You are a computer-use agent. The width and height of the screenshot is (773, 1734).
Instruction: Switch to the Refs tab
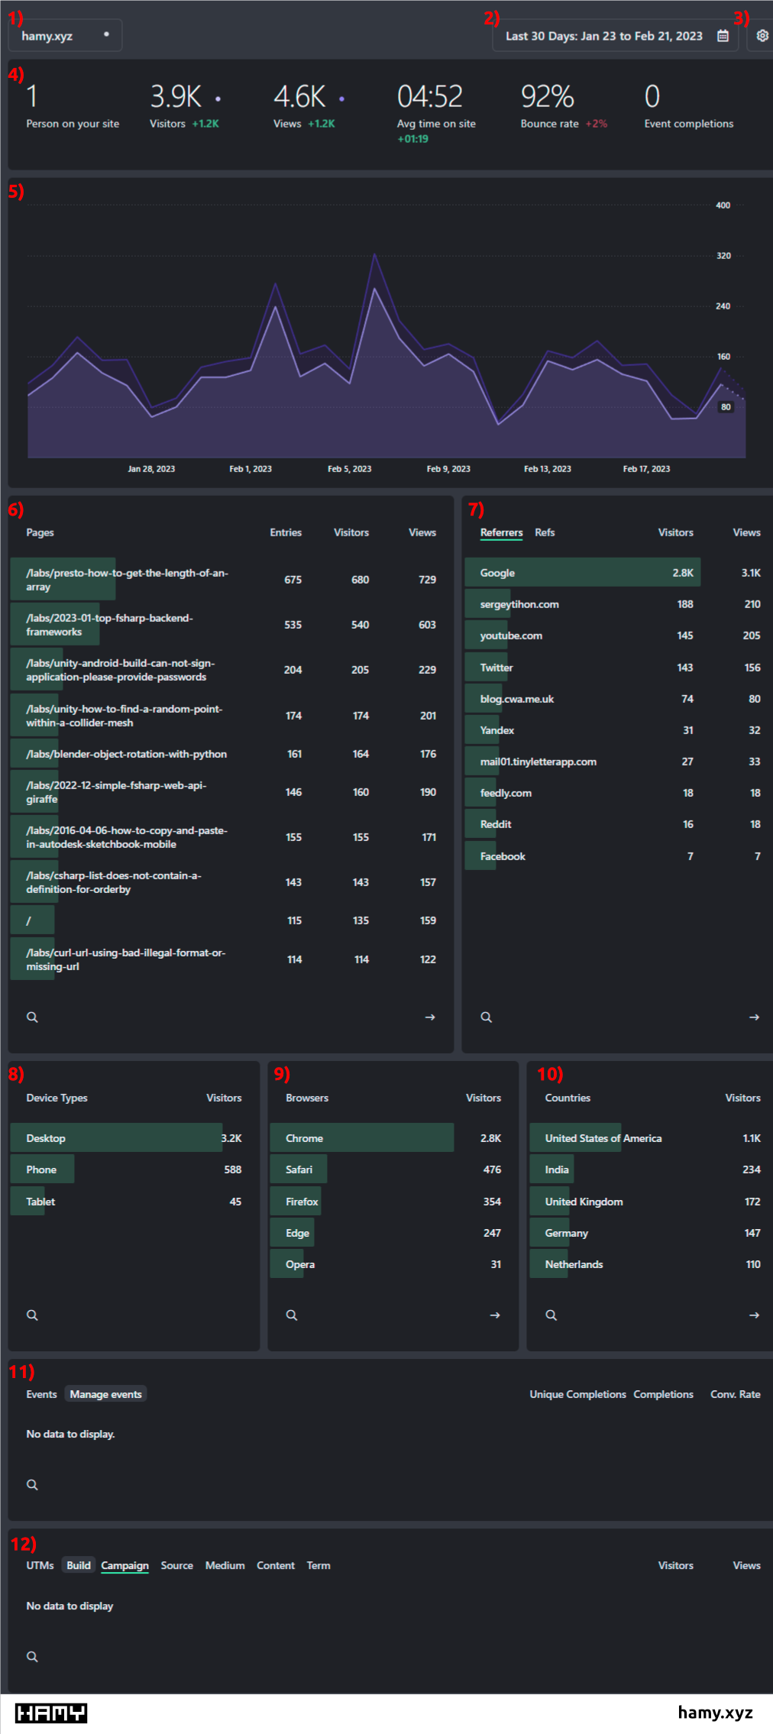(545, 532)
